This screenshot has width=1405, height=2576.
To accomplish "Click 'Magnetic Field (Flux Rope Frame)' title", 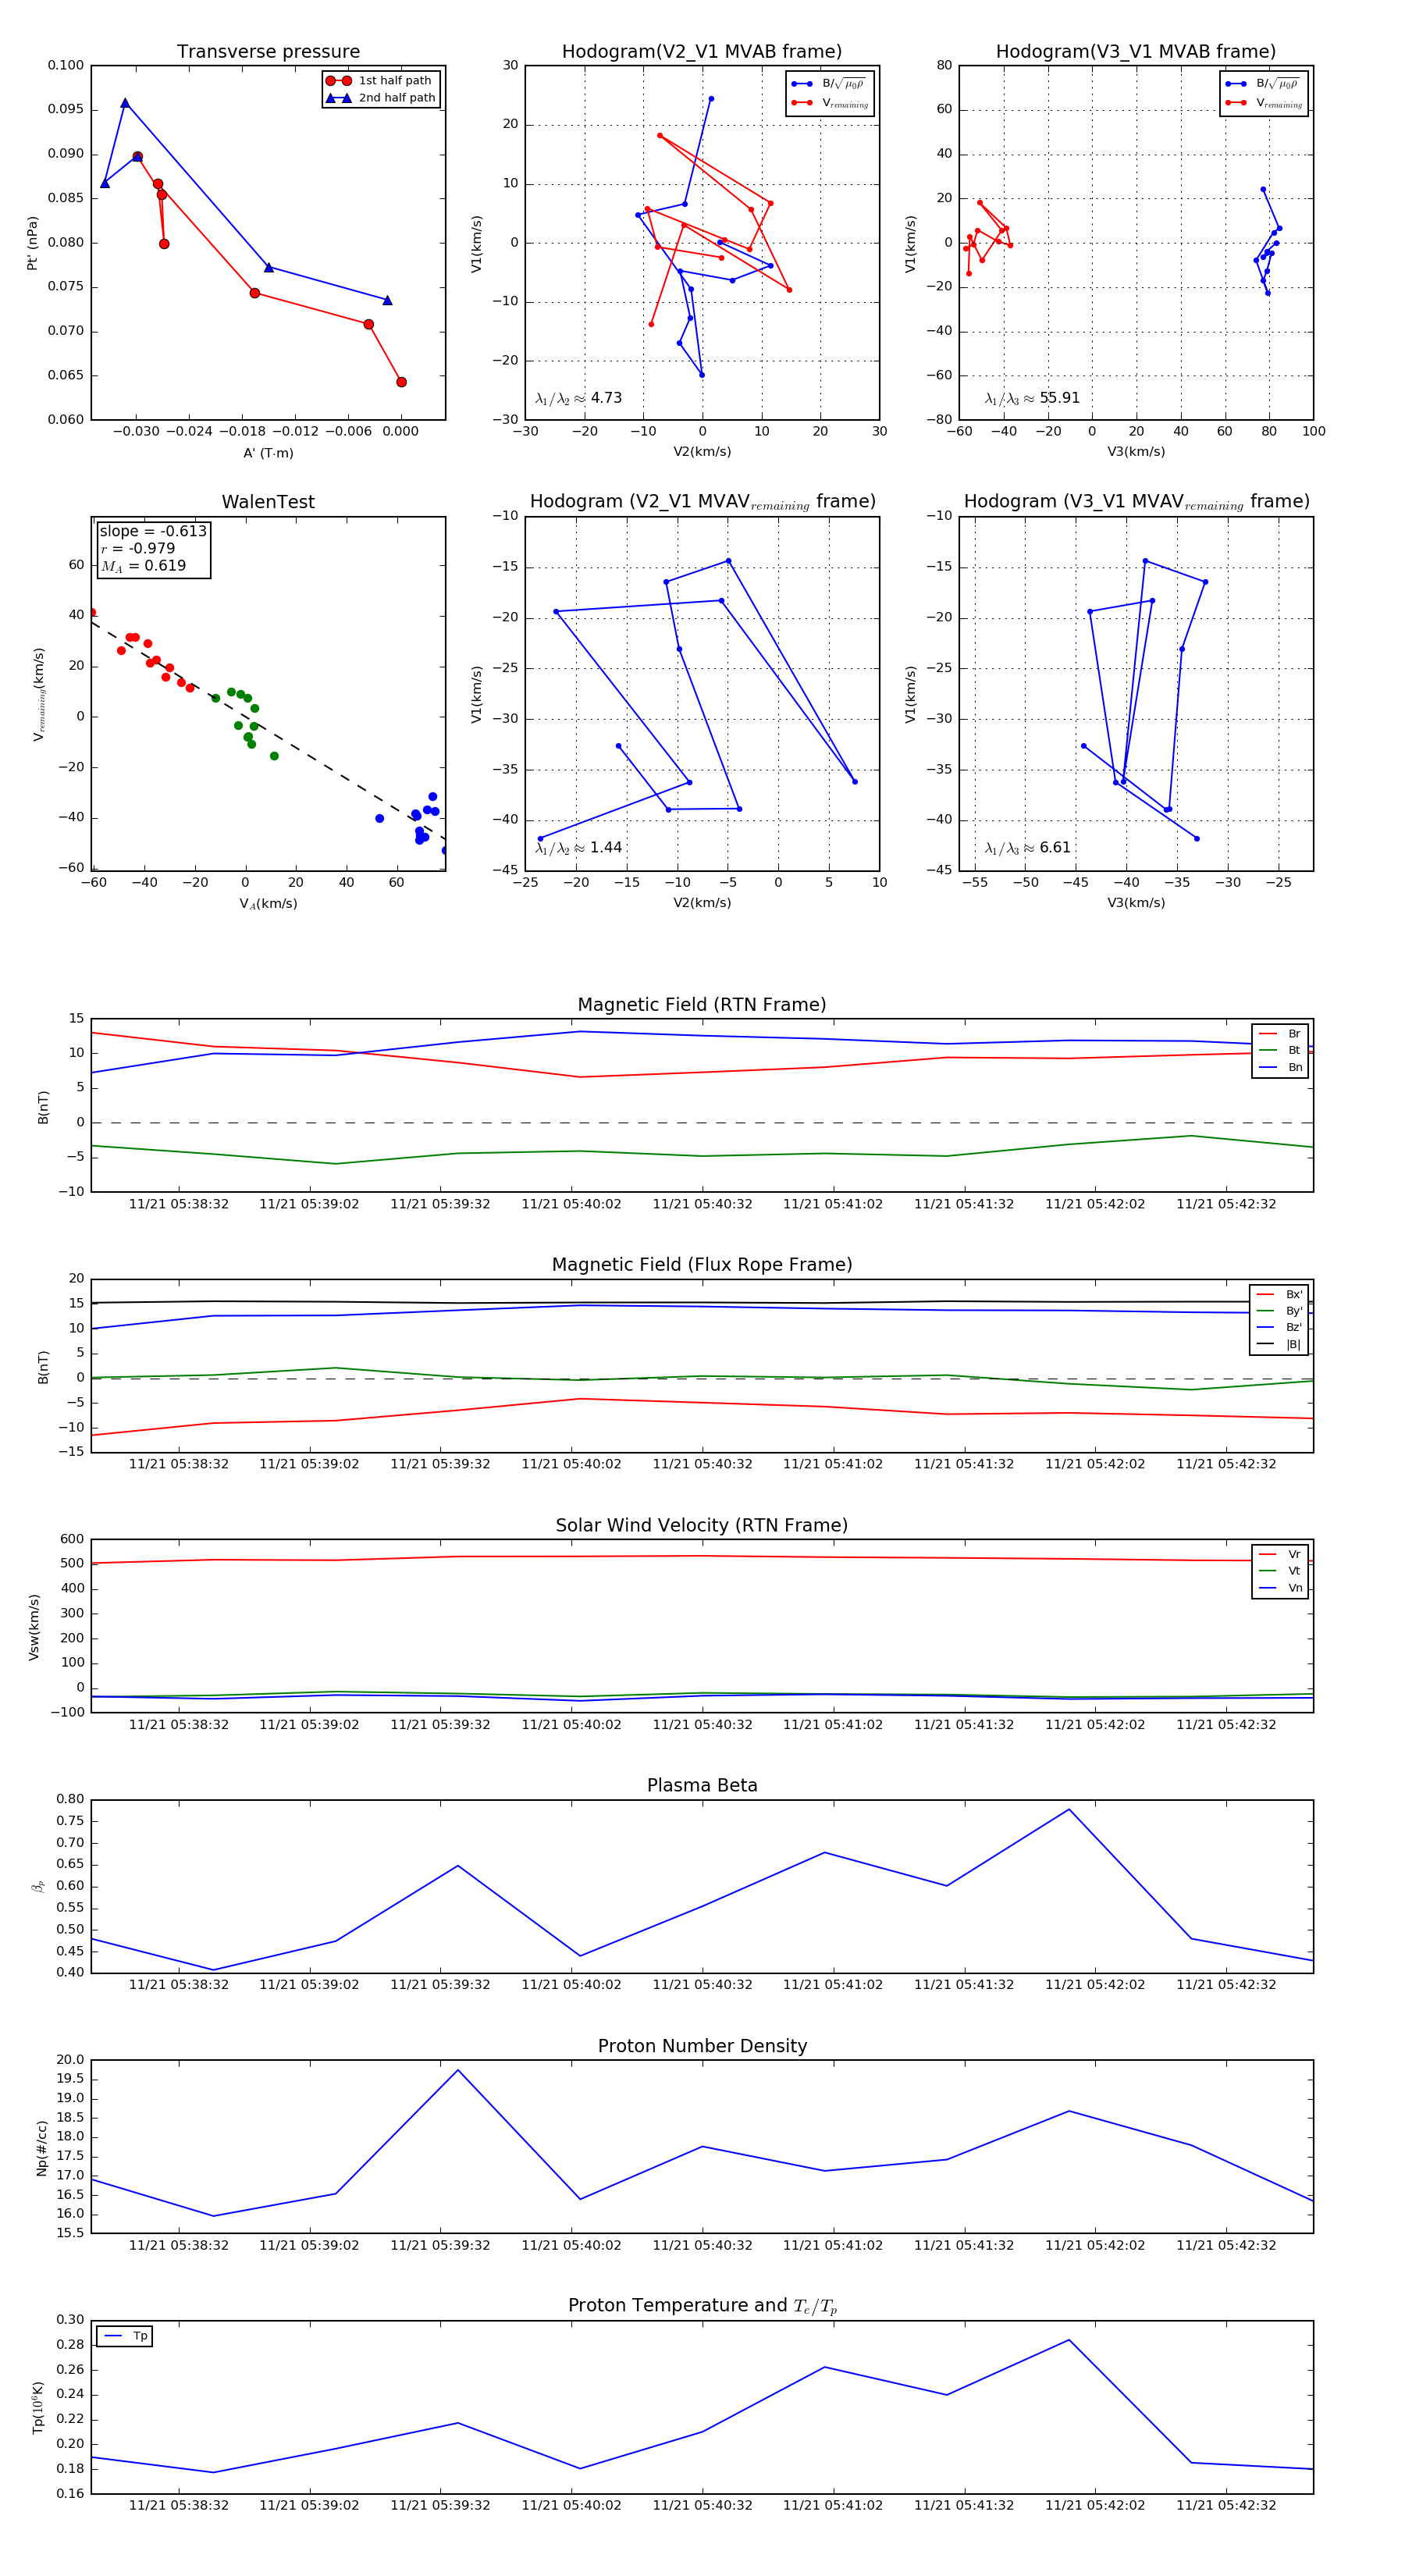I will [x=702, y=1265].
